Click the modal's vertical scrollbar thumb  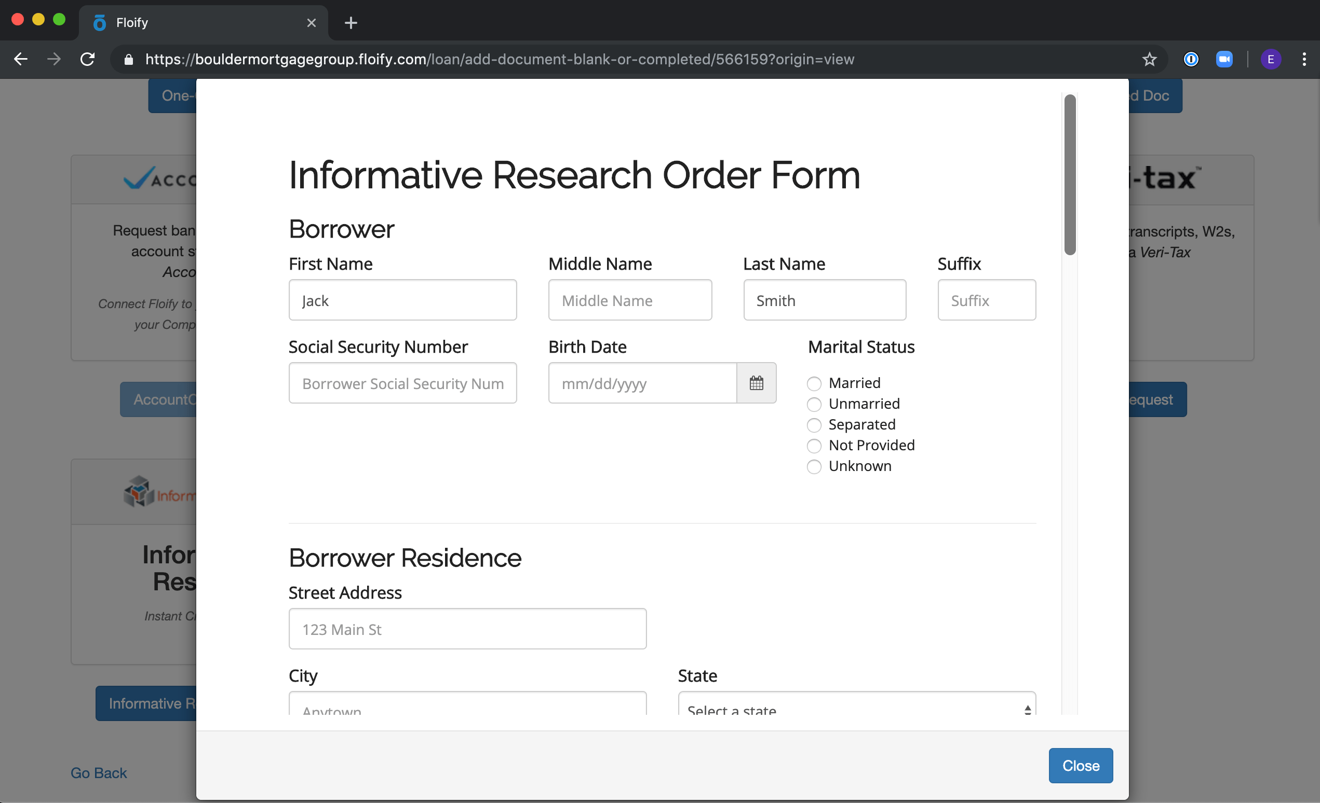tap(1069, 174)
